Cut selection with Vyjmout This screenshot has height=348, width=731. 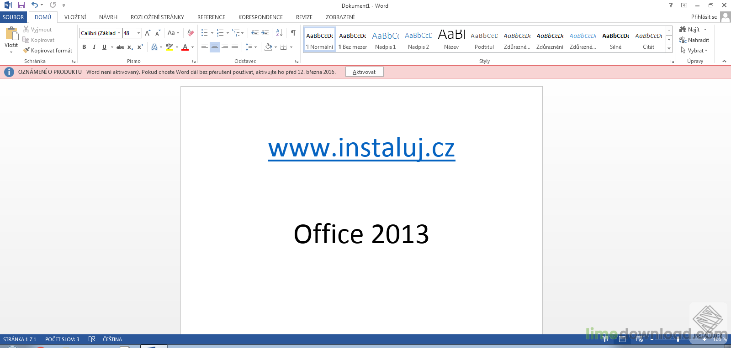[37, 30]
